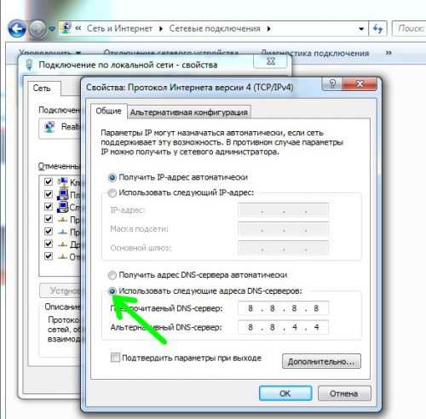Select 'Использовать следующий IP-адрес' radio button
This screenshot has width=426, height=419.
tap(112, 193)
